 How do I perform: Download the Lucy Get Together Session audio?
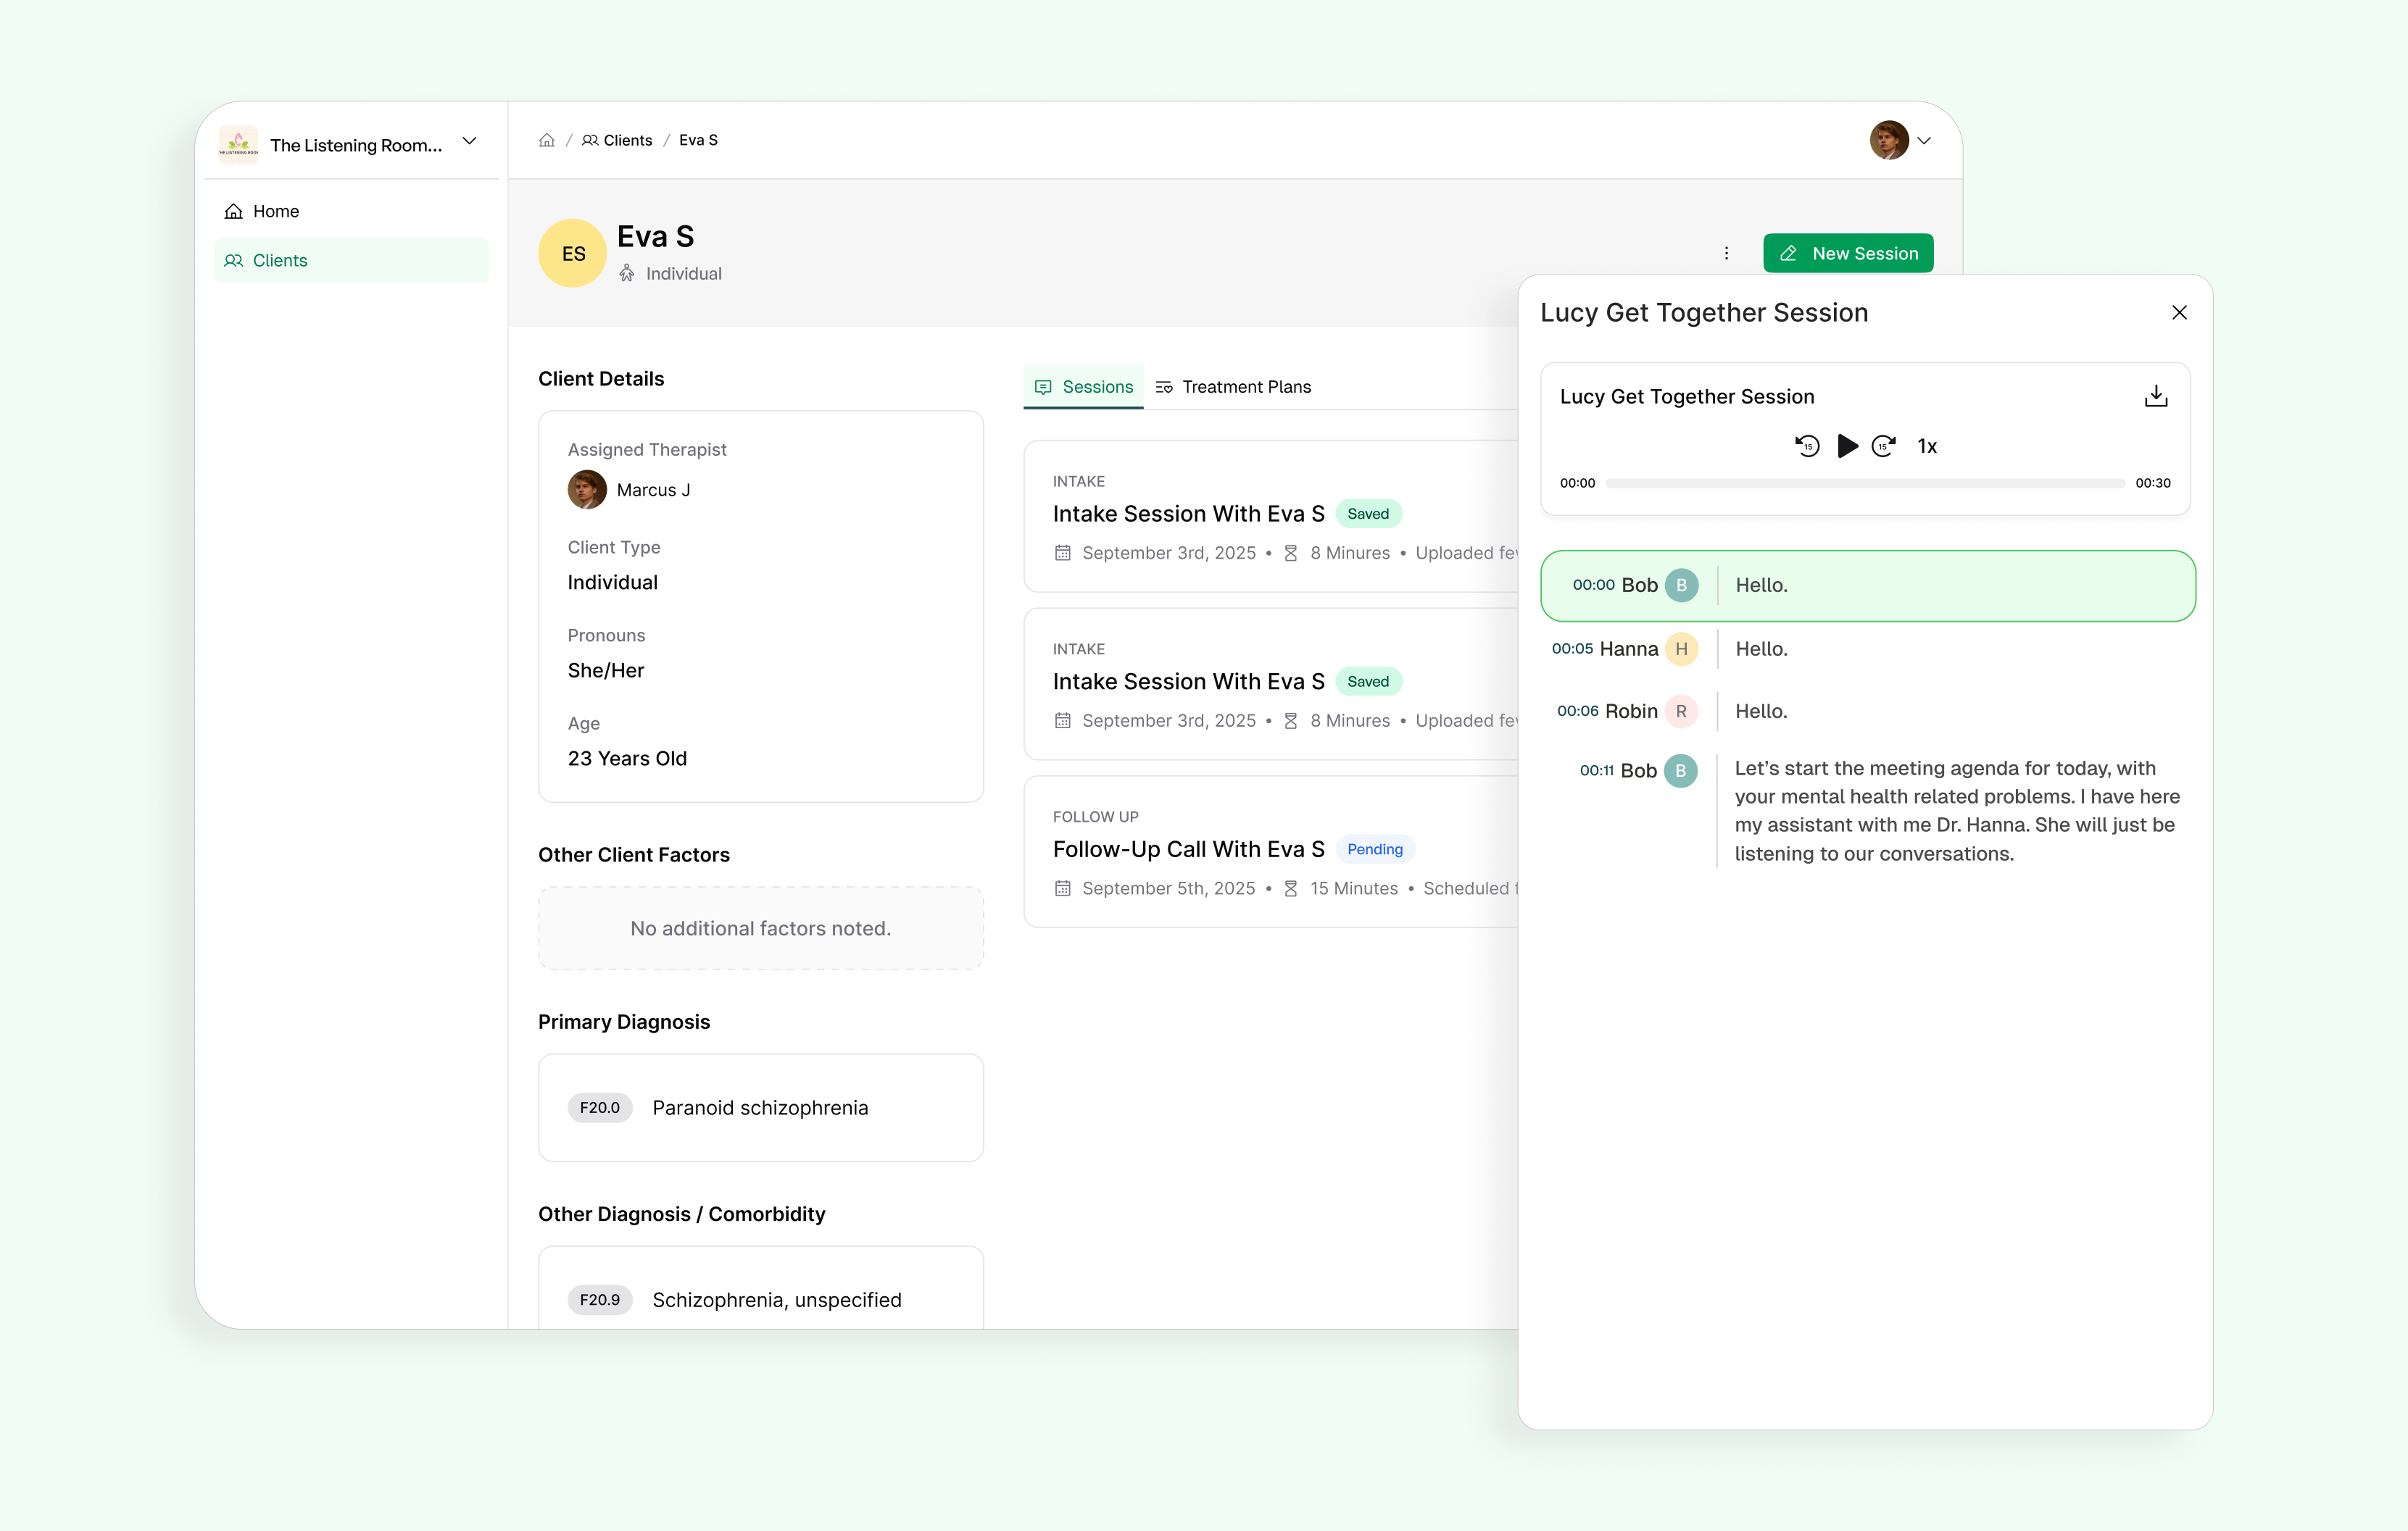(2155, 396)
